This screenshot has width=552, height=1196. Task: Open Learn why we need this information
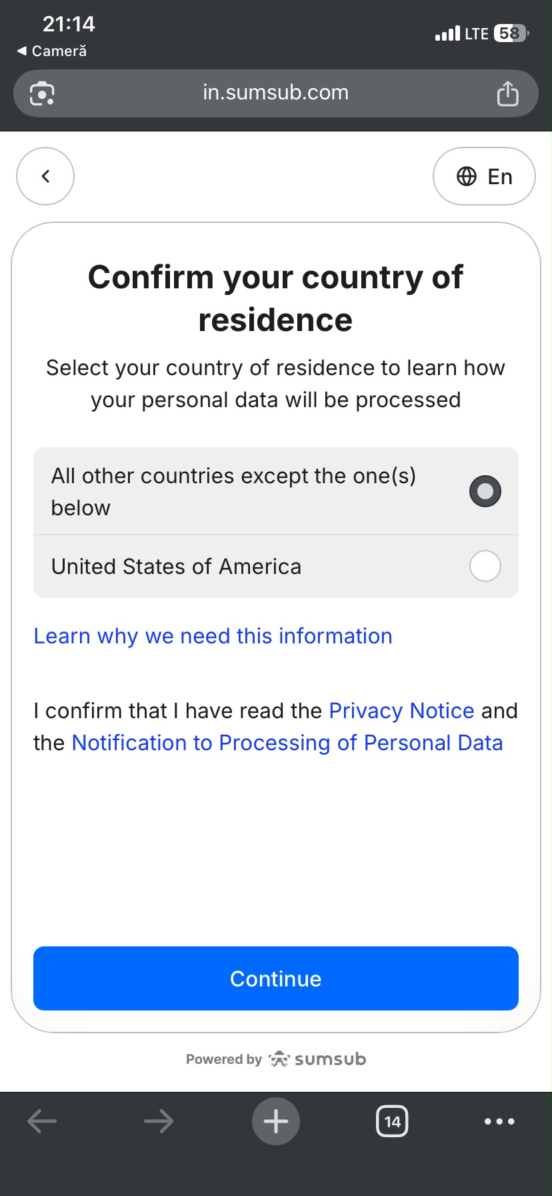pyautogui.click(x=213, y=636)
